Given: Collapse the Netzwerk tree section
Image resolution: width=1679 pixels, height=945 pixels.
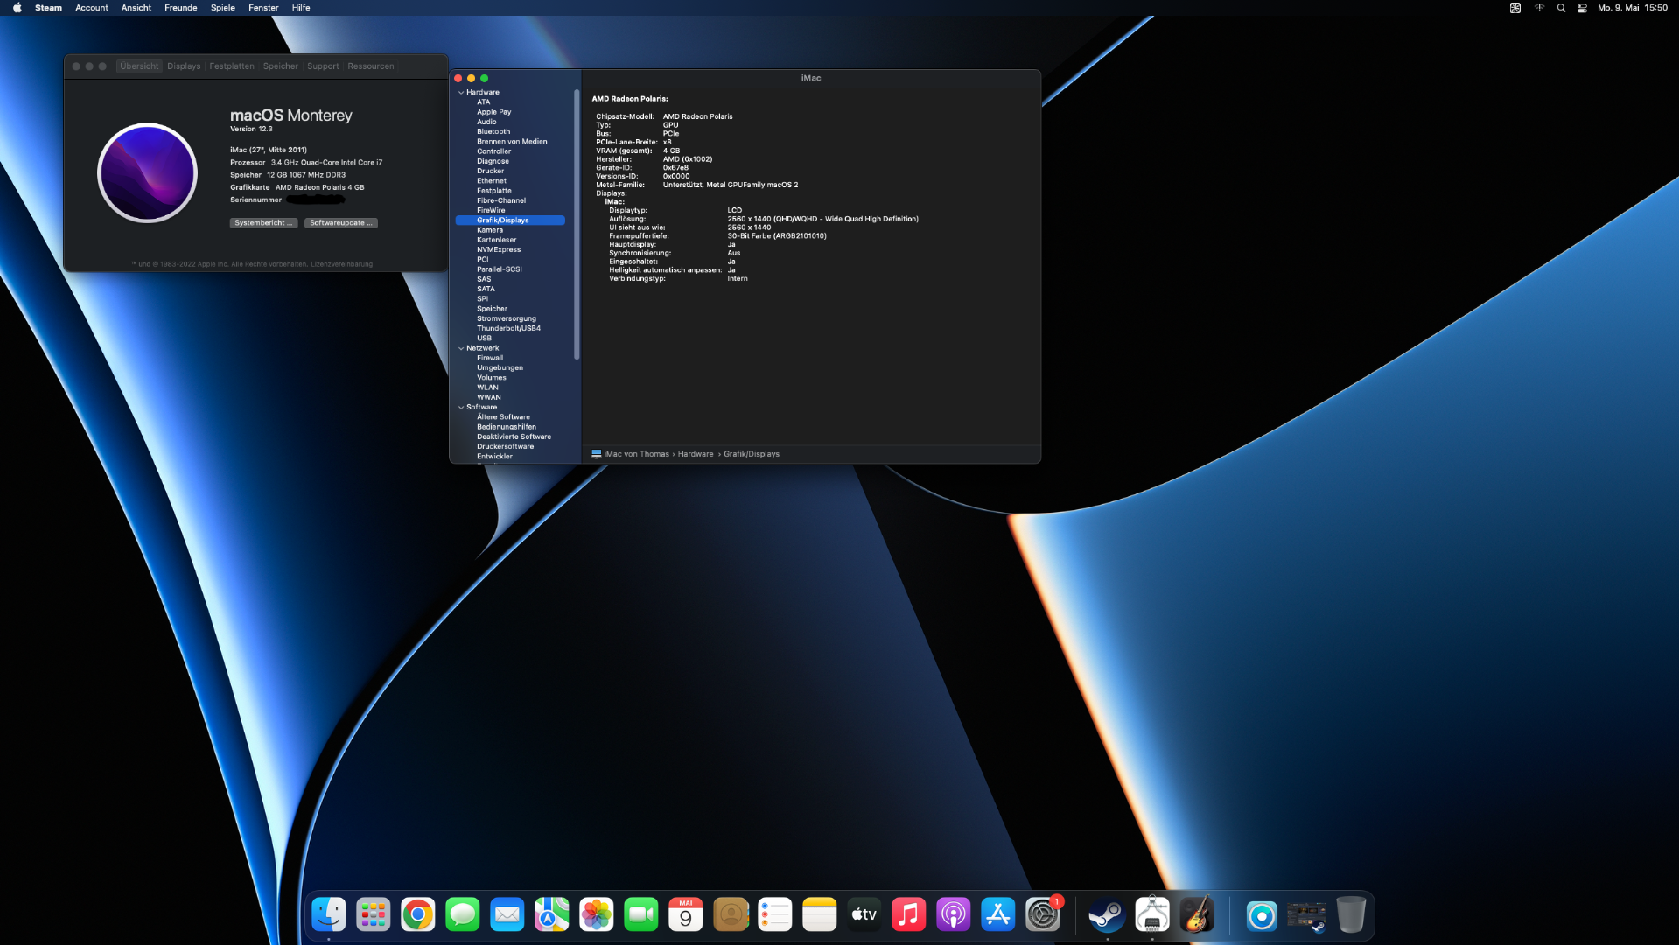Looking at the screenshot, I should (x=461, y=348).
